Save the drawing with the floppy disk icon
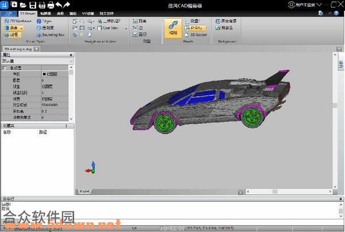The width and height of the screenshot is (345, 232). click(x=33, y=5)
